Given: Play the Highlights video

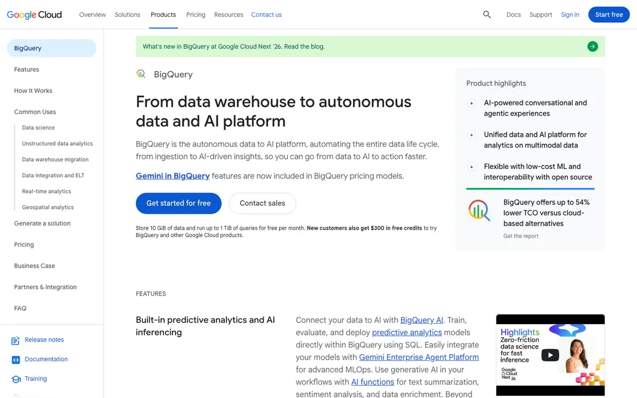Looking at the screenshot, I should pos(550,355).
